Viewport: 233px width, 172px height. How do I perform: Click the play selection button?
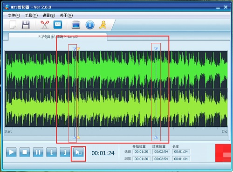coord(78,152)
